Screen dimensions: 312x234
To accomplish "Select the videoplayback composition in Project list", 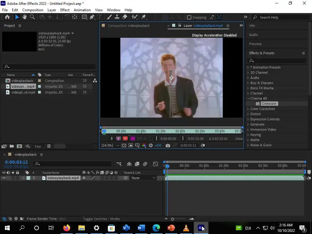I will [x=22, y=80].
